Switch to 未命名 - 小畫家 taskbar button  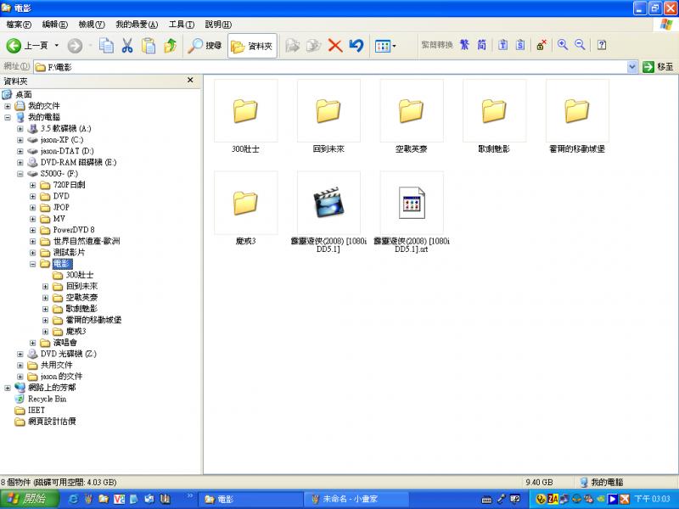[356, 499]
